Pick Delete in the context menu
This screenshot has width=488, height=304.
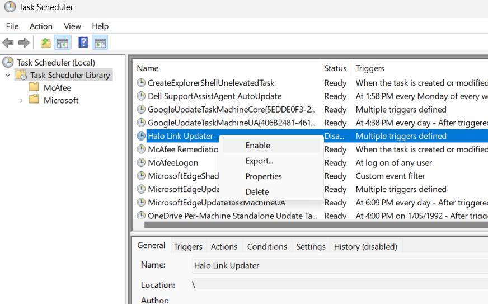click(257, 191)
